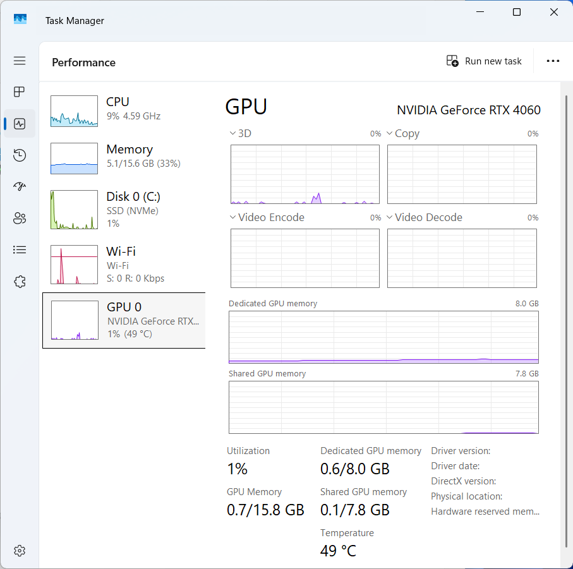Click the CPU mini graph thumbnail
The height and width of the screenshot is (569, 573).
coord(74,111)
